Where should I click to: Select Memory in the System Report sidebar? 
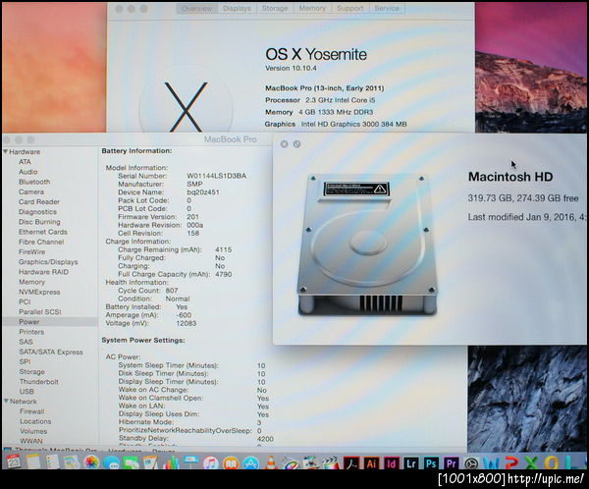(31, 282)
